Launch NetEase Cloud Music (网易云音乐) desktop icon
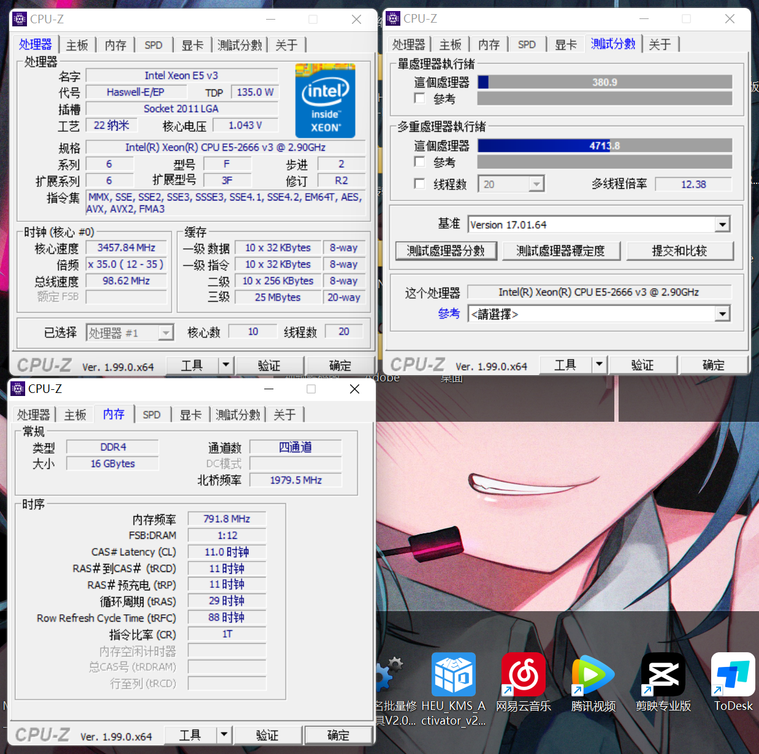This screenshot has height=754, width=759. pos(524,674)
